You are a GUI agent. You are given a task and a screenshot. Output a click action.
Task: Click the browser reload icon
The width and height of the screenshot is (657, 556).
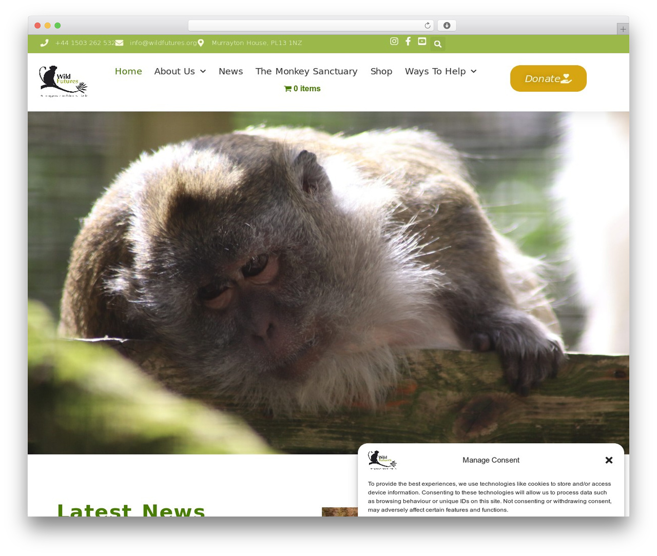coord(428,26)
